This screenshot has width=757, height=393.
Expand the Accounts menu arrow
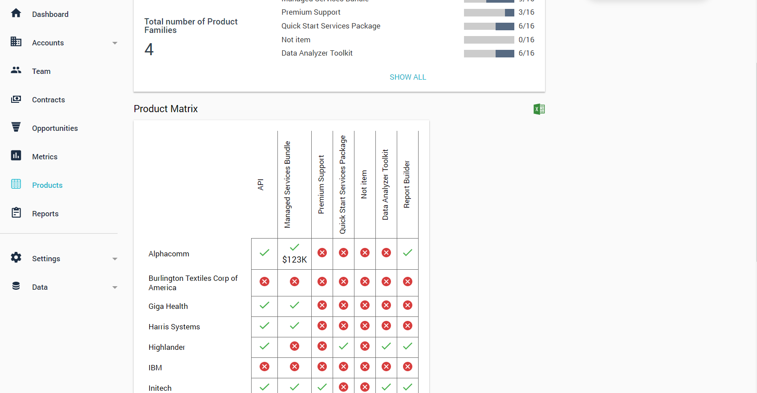pyautogui.click(x=115, y=43)
